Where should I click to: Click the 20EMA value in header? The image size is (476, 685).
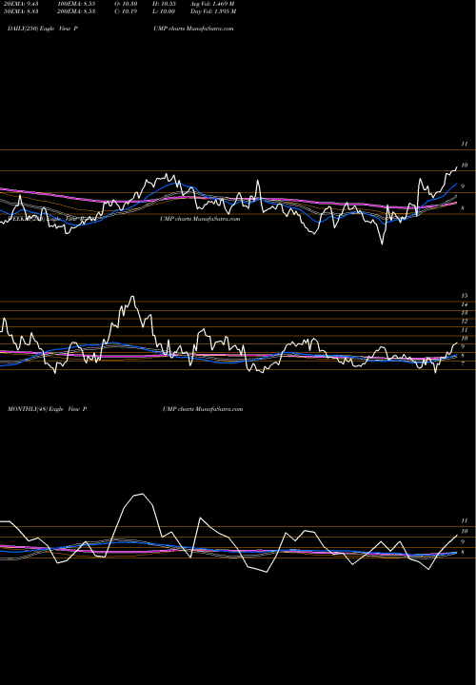(23, 4)
